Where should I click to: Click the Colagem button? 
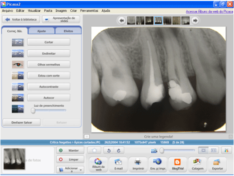point(197,165)
